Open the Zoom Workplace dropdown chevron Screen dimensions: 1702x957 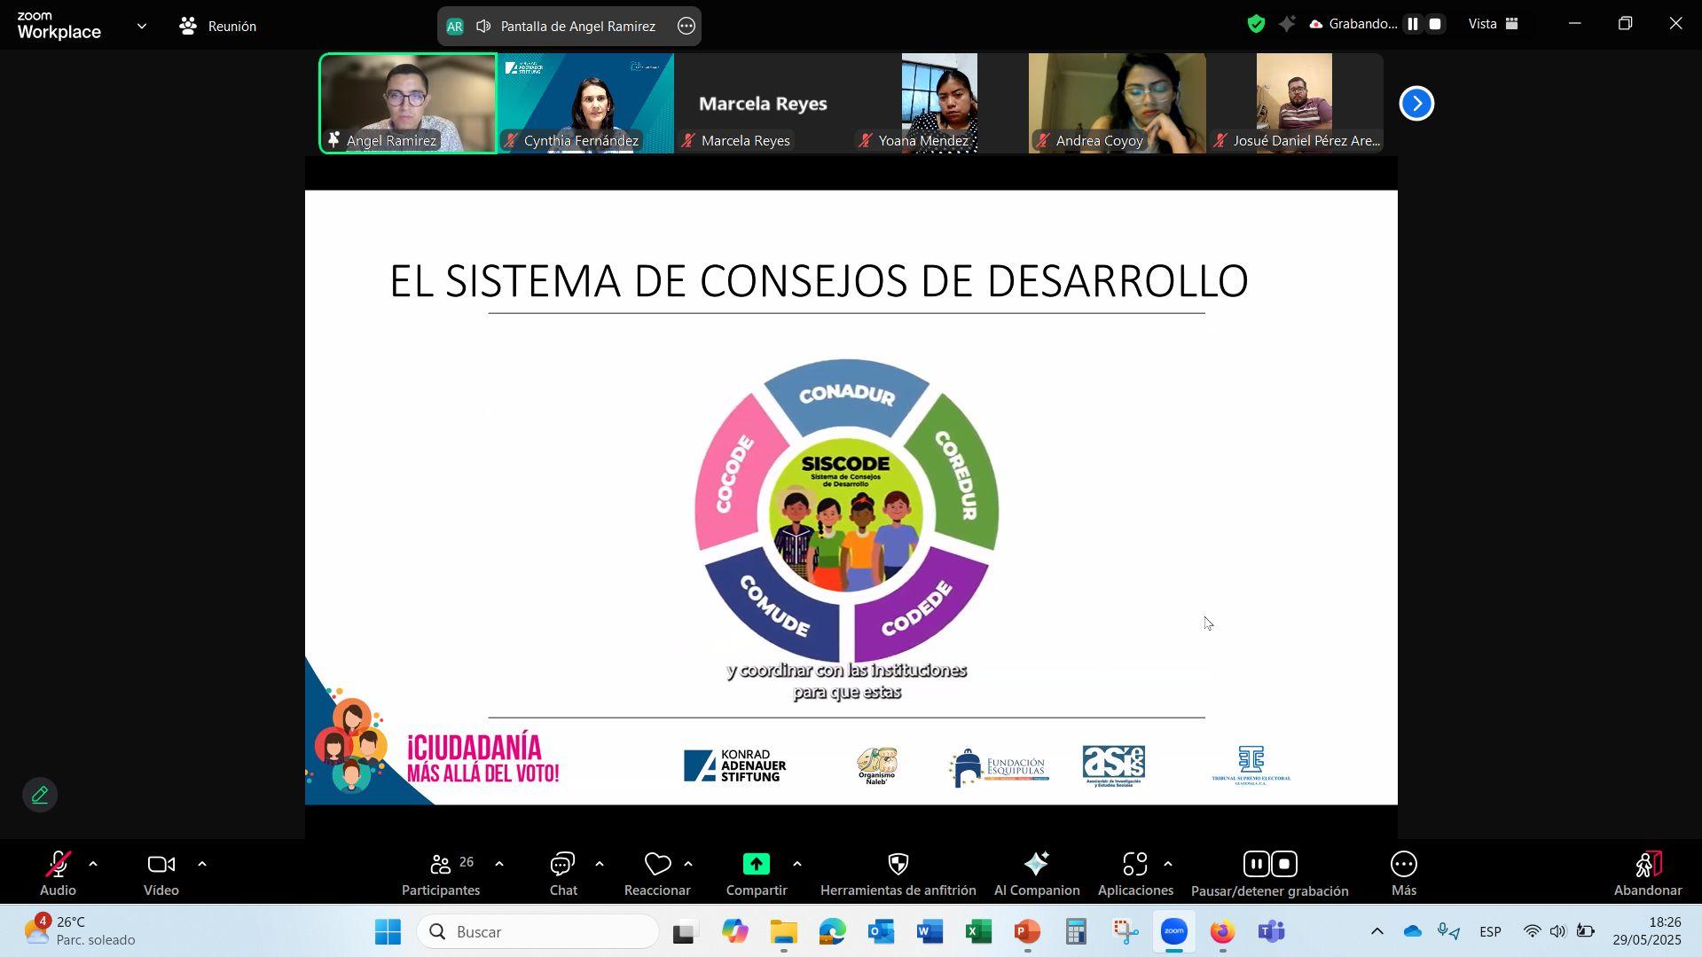(141, 27)
